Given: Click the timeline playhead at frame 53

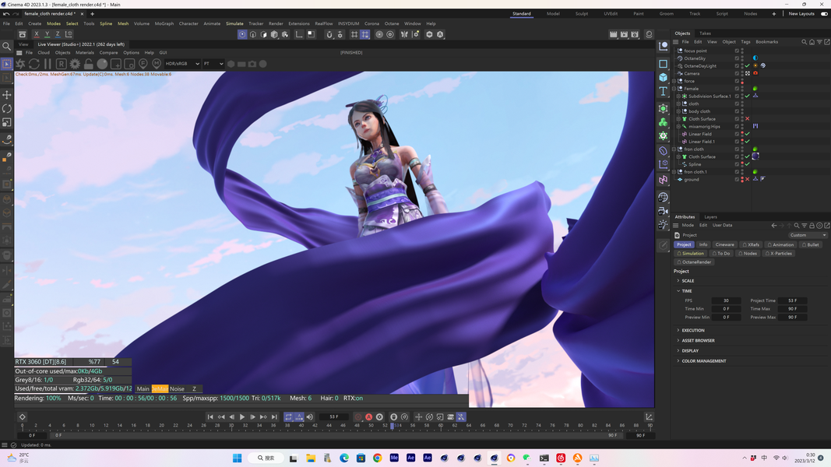Looking at the screenshot, I should pyautogui.click(x=393, y=425).
